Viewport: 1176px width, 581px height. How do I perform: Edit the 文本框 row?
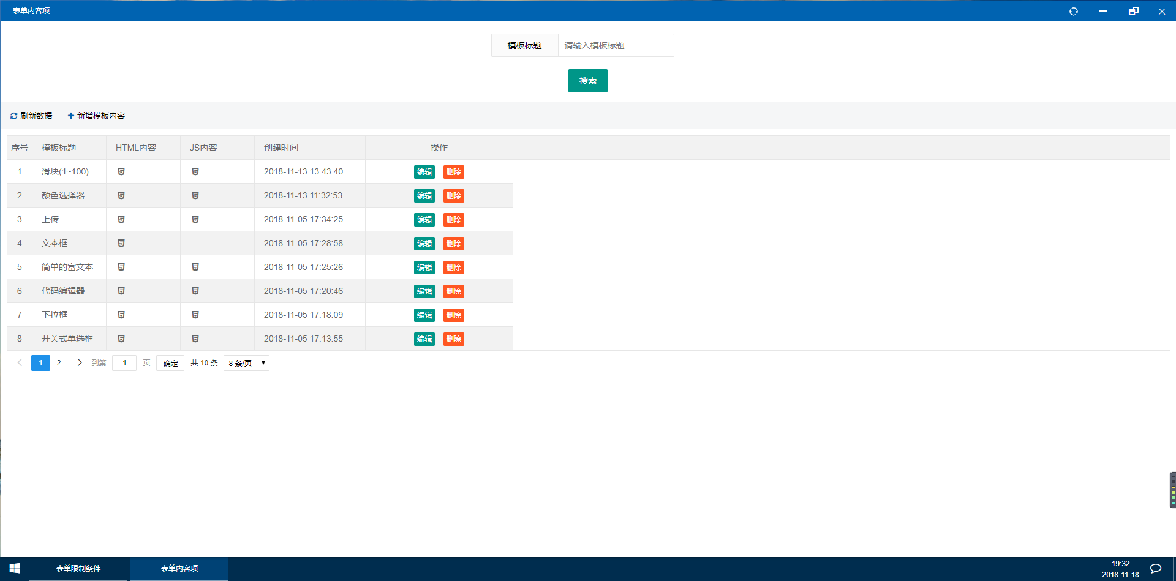click(x=424, y=244)
